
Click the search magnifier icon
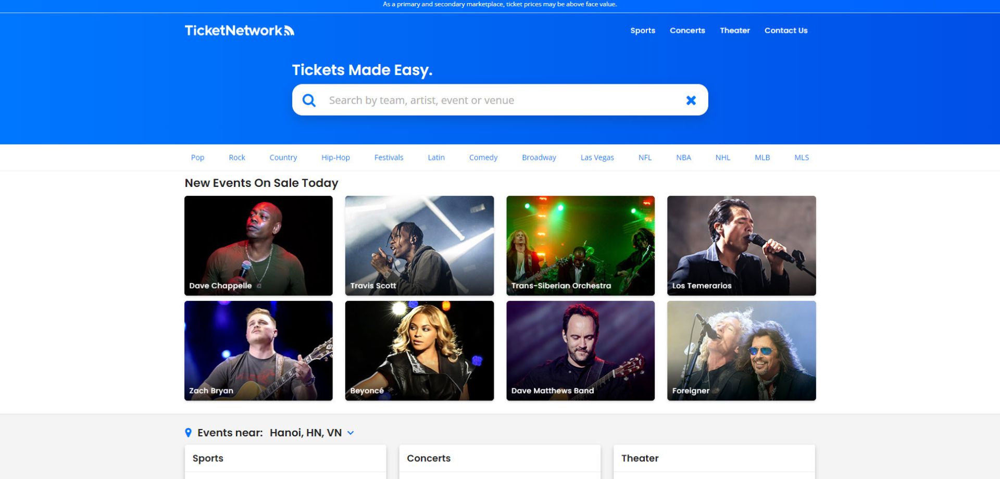[x=309, y=100]
